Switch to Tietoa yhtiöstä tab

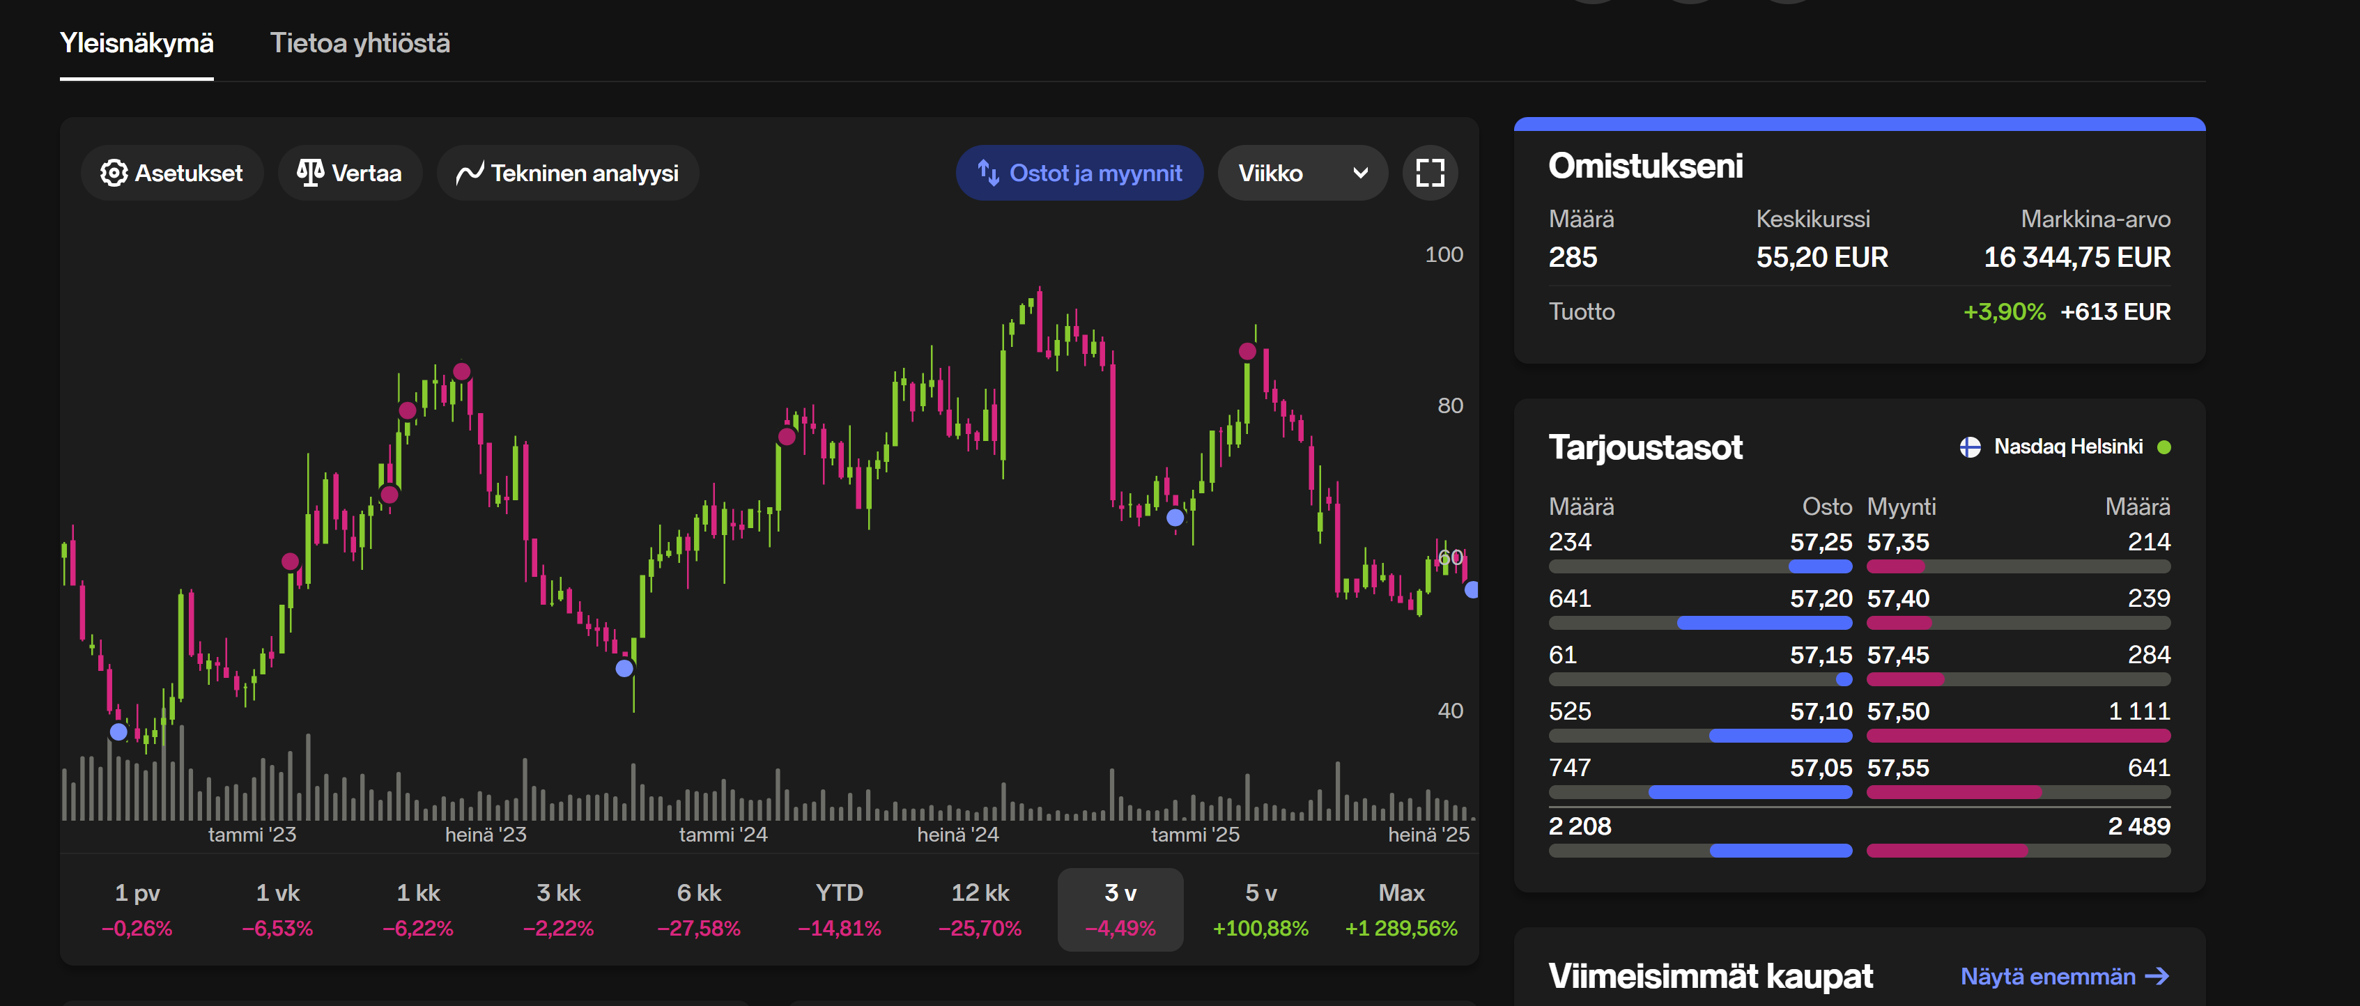(x=360, y=43)
